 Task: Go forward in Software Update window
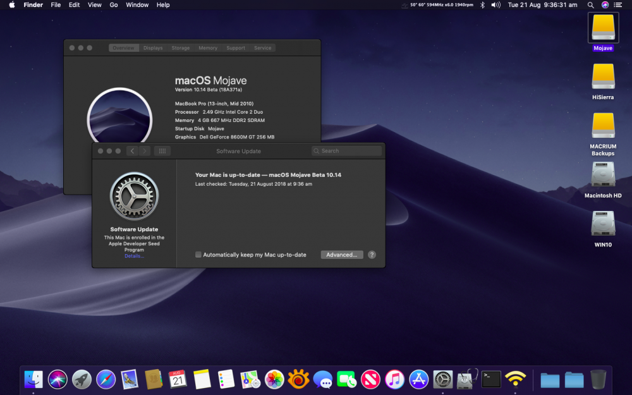145,151
